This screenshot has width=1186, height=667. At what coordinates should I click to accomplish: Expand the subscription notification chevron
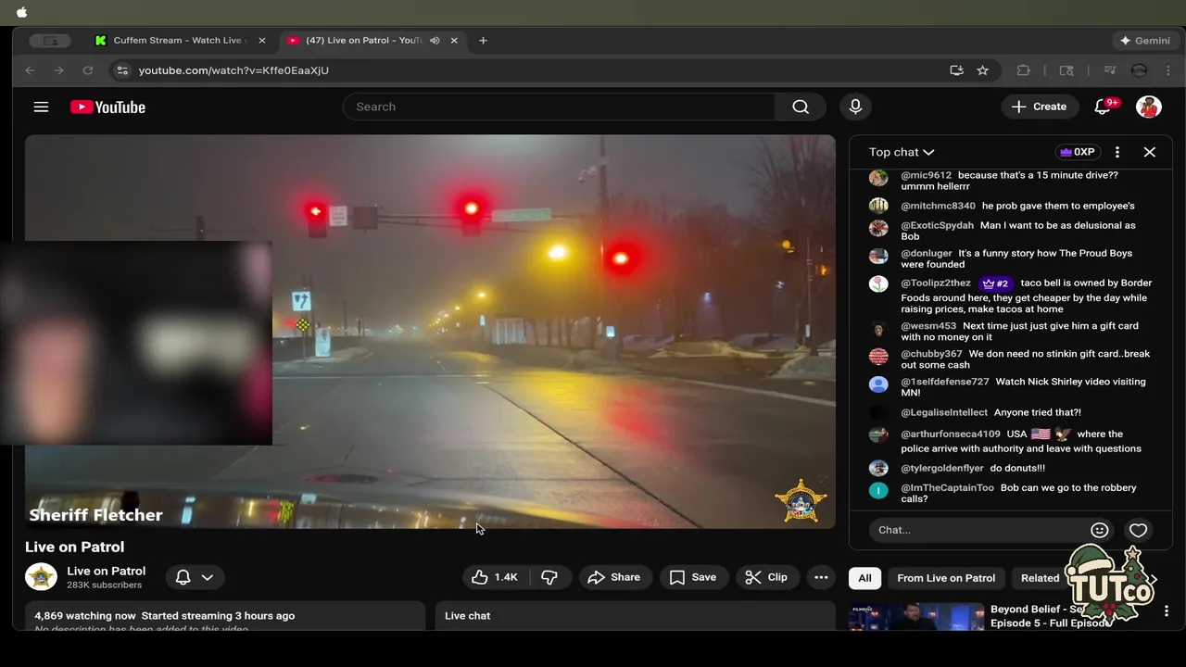[208, 577]
